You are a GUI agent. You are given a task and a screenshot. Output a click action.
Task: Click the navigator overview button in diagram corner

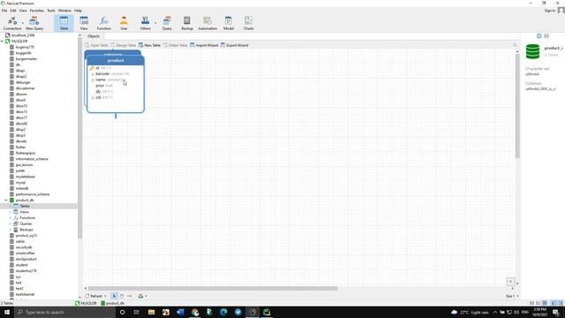[x=510, y=282]
